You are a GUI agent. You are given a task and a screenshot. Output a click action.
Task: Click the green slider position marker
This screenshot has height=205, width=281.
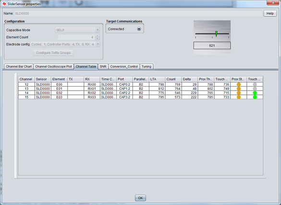(216, 34)
